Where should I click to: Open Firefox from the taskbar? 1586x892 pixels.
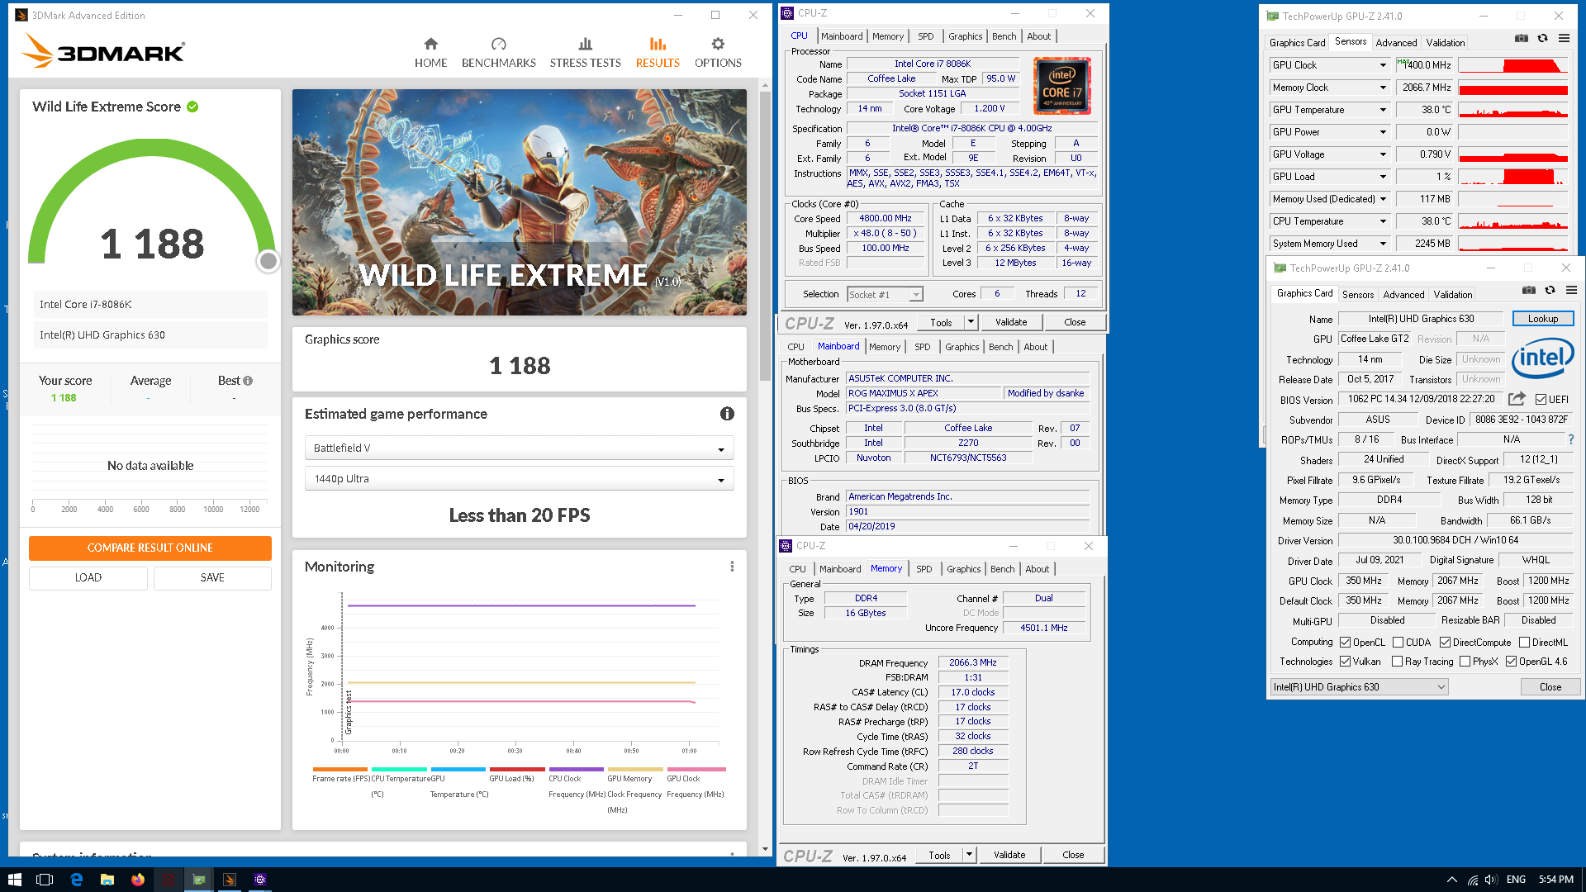point(138,880)
